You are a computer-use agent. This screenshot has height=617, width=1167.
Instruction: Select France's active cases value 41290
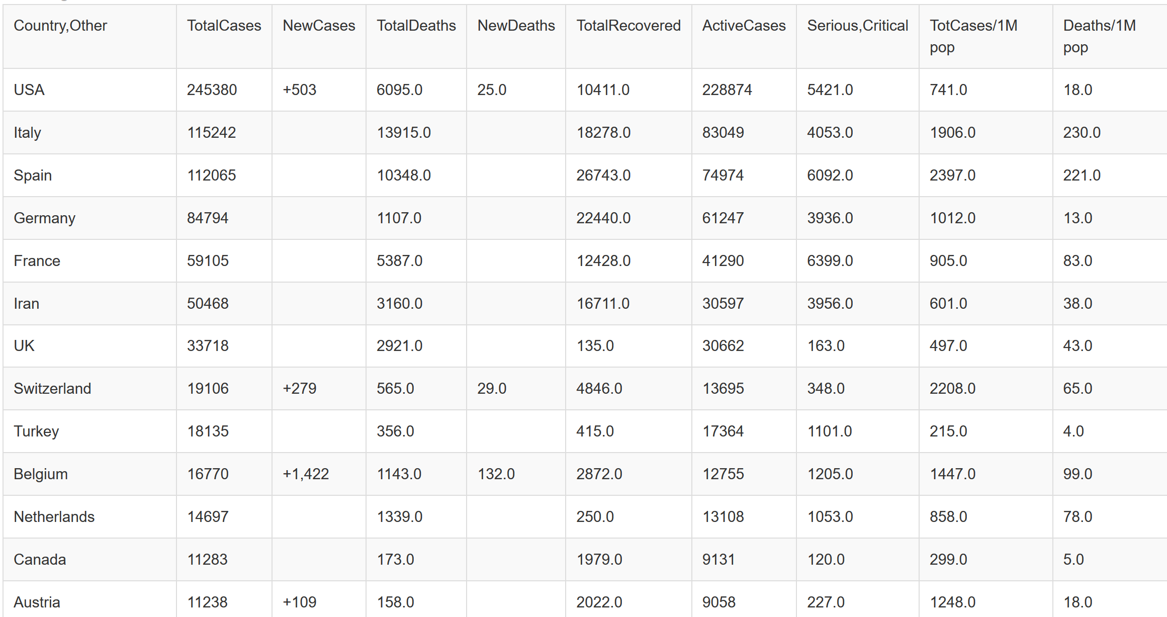pos(723,261)
